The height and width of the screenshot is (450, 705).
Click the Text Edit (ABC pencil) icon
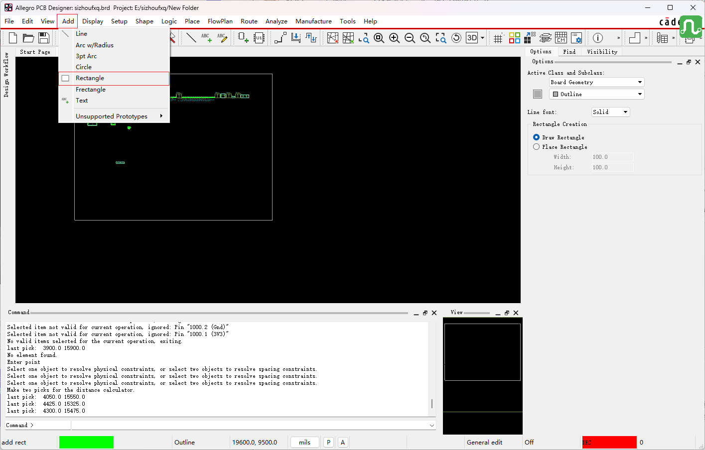(x=222, y=38)
